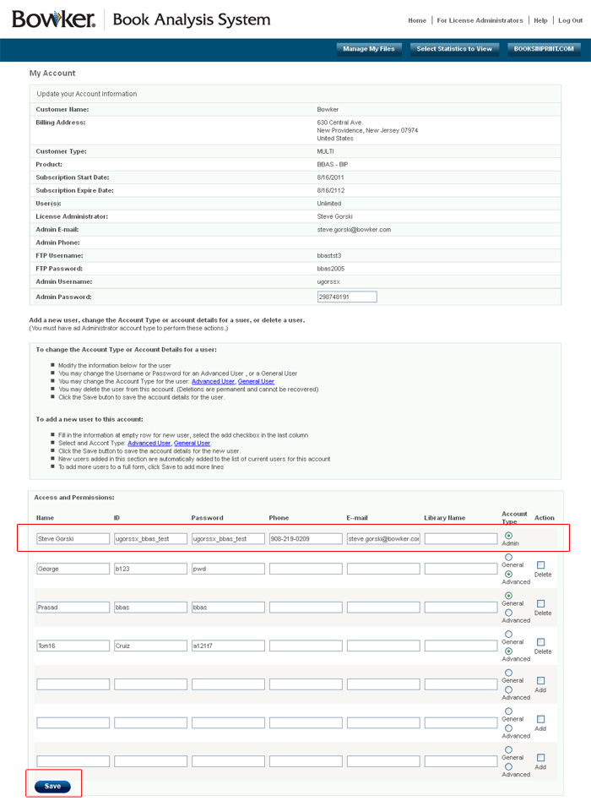Click ID field containing b123
Image resolution: width=591 pixels, height=801 pixels.
click(x=150, y=569)
